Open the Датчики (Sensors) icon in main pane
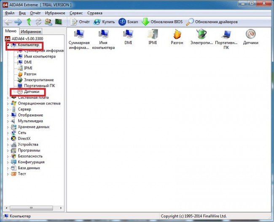 click(251, 35)
